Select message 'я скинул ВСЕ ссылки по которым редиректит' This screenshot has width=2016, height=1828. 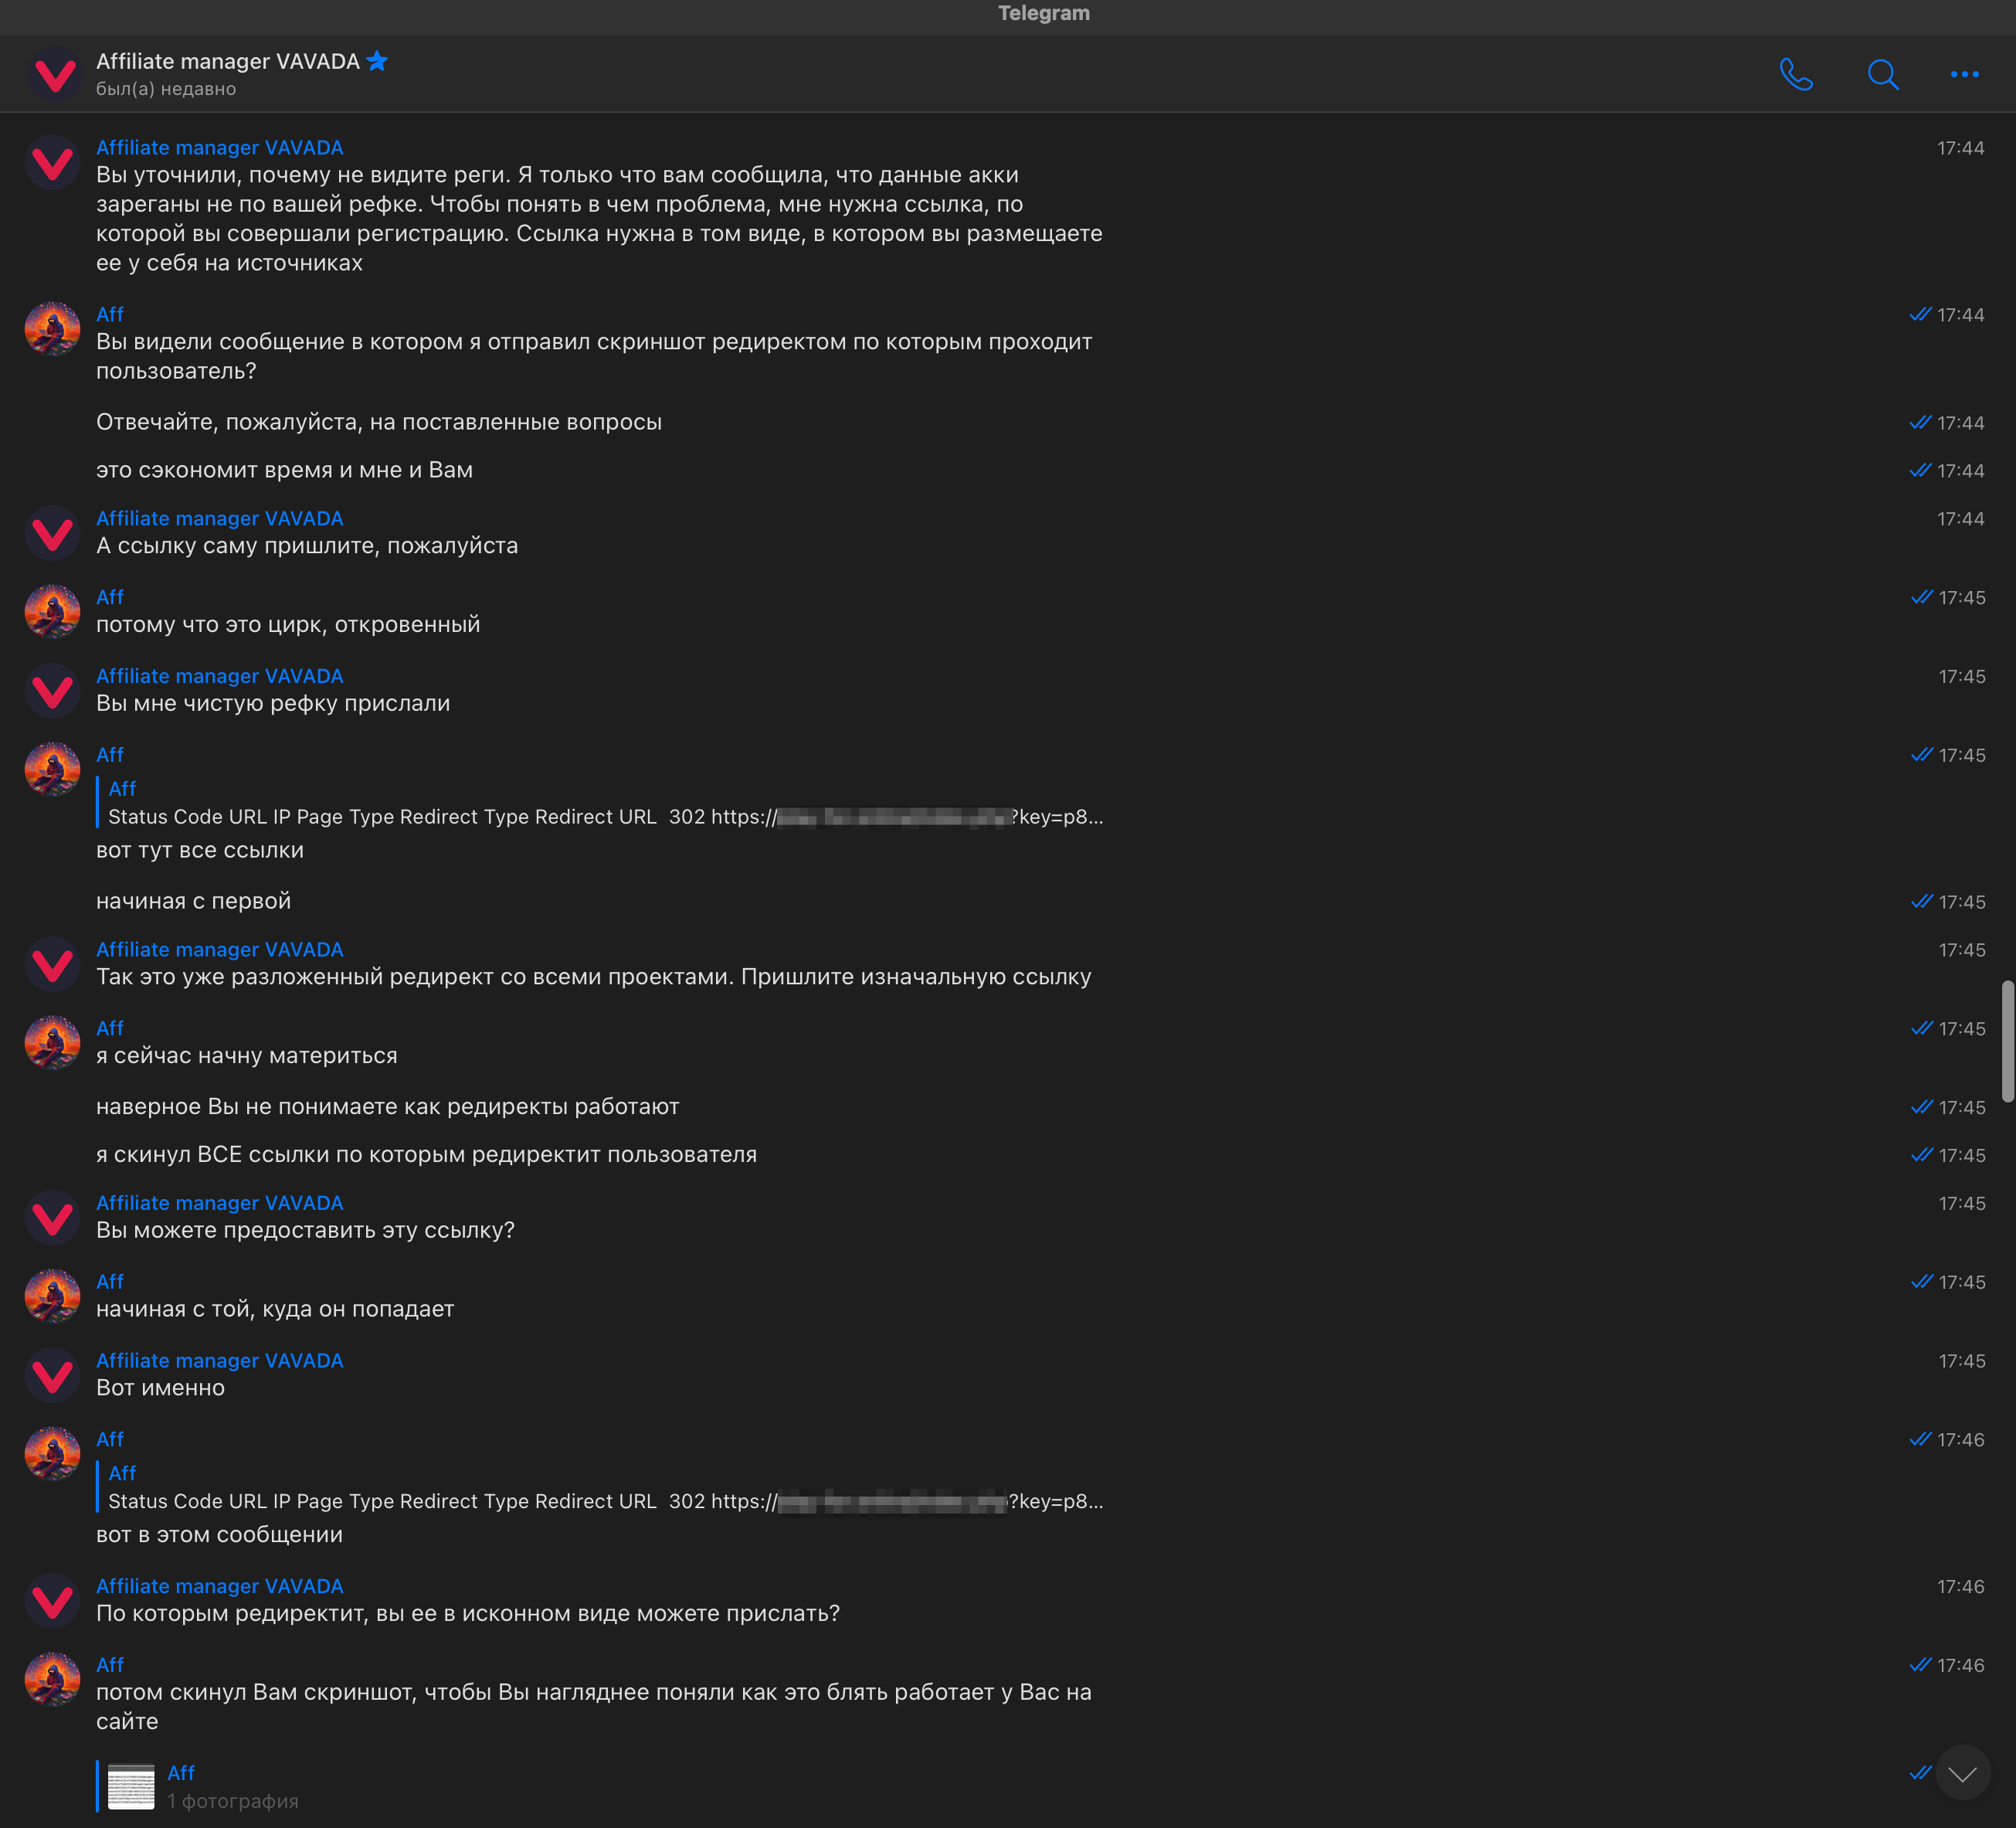pos(427,1155)
